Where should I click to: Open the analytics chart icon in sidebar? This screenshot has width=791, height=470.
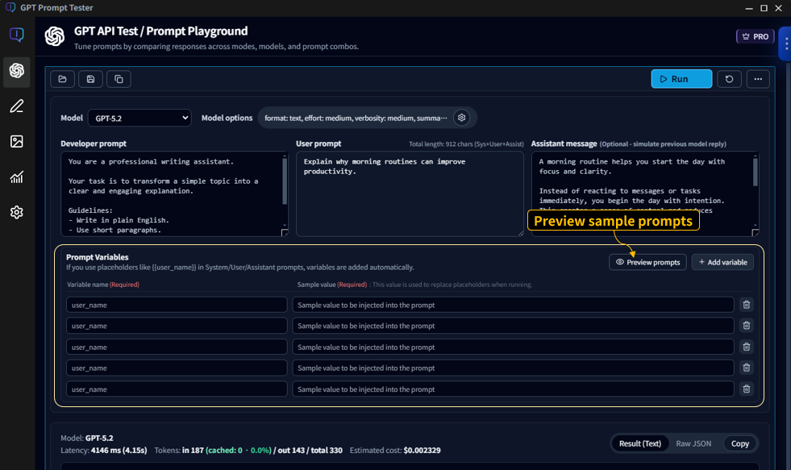click(x=16, y=177)
